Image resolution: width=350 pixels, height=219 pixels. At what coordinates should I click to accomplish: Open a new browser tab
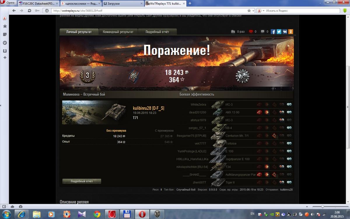tap(190, 4)
